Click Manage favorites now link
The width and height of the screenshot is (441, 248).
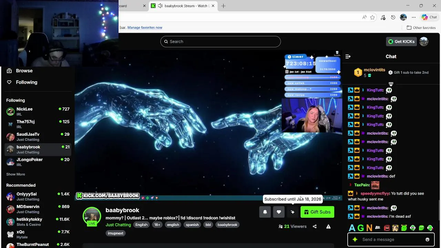[x=145, y=28]
